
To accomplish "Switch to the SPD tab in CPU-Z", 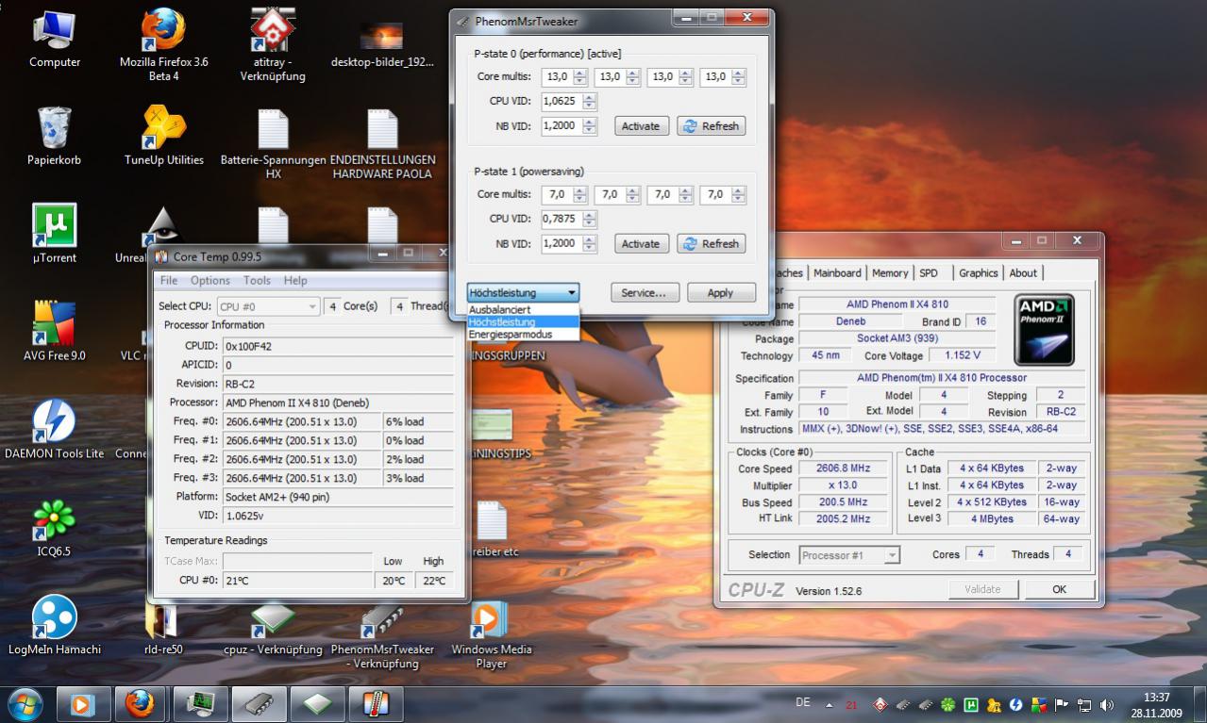I will pyautogui.click(x=929, y=272).
